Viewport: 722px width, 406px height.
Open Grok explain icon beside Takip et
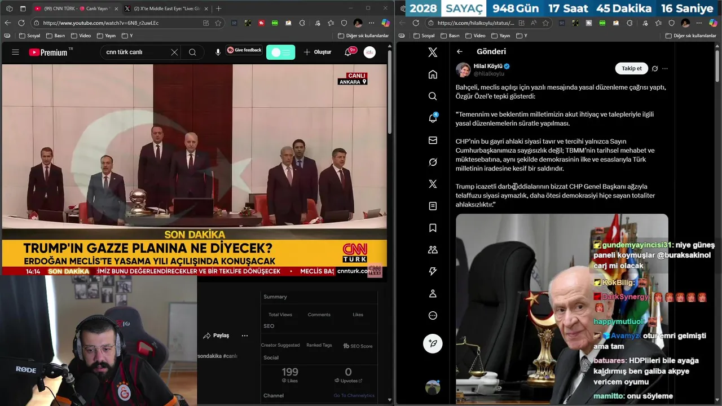(x=655, y=69)
